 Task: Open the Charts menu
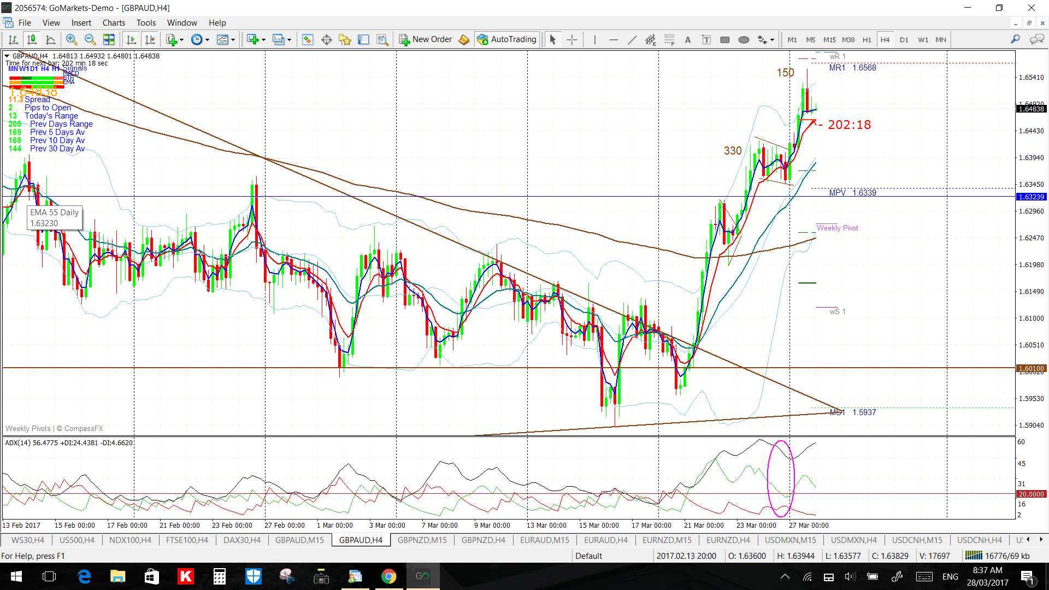pos(114,22)
